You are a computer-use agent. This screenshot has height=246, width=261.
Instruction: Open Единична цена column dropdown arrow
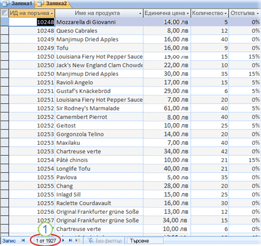click(x=187, y=13)
